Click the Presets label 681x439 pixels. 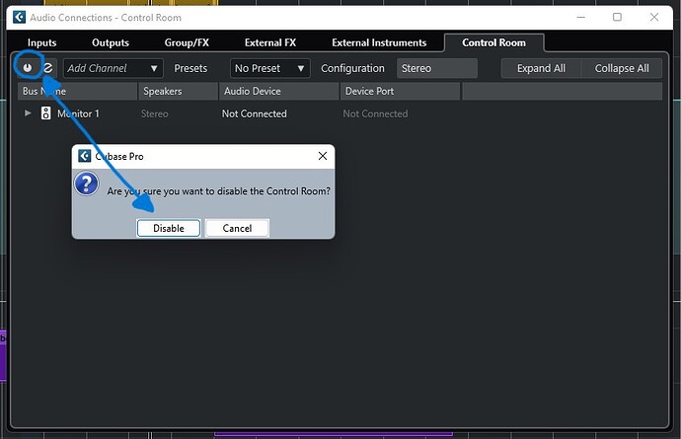190,68
